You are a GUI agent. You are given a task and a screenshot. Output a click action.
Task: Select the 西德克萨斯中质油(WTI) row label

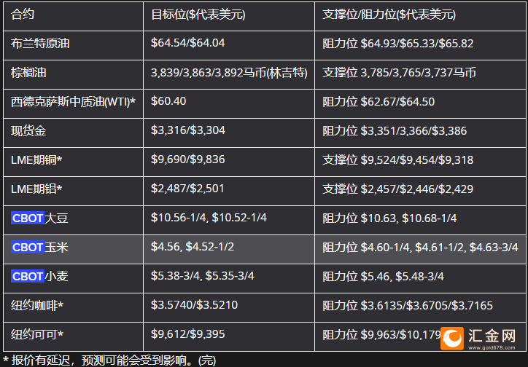(x=73, y=102)
